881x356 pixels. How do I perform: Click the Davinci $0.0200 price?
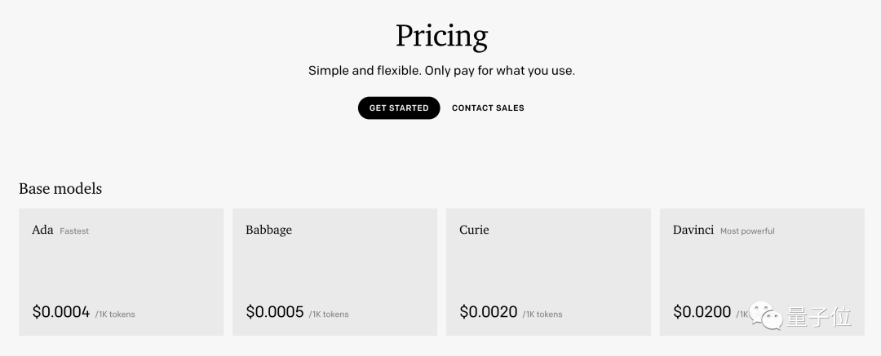[702, 312]
